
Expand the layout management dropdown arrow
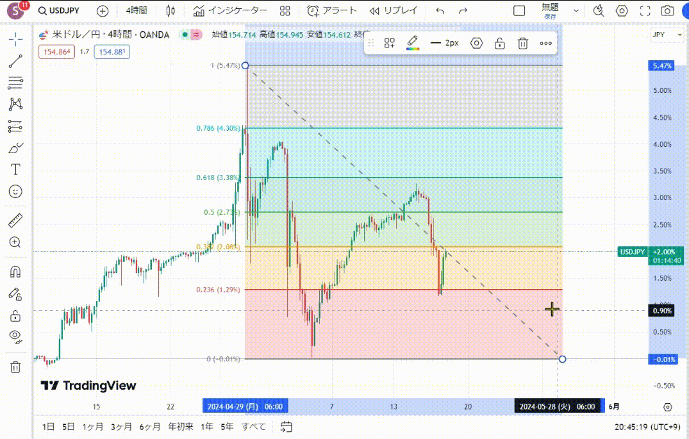coord(576,11)
